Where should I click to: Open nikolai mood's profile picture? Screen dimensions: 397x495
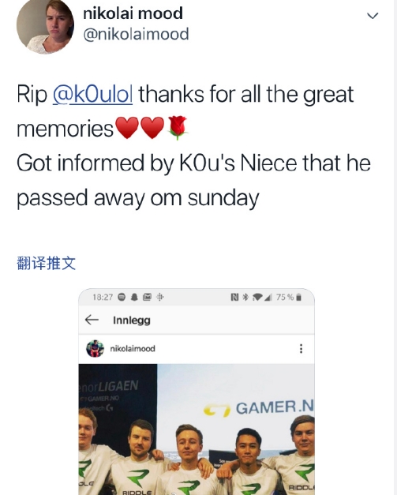45,26
